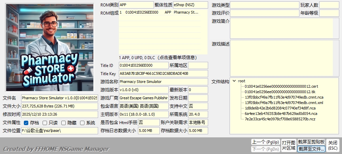This screenshot has width=342, height=154.
Task: Enable the 系统 system checkbox
Action: click(82, 123)
